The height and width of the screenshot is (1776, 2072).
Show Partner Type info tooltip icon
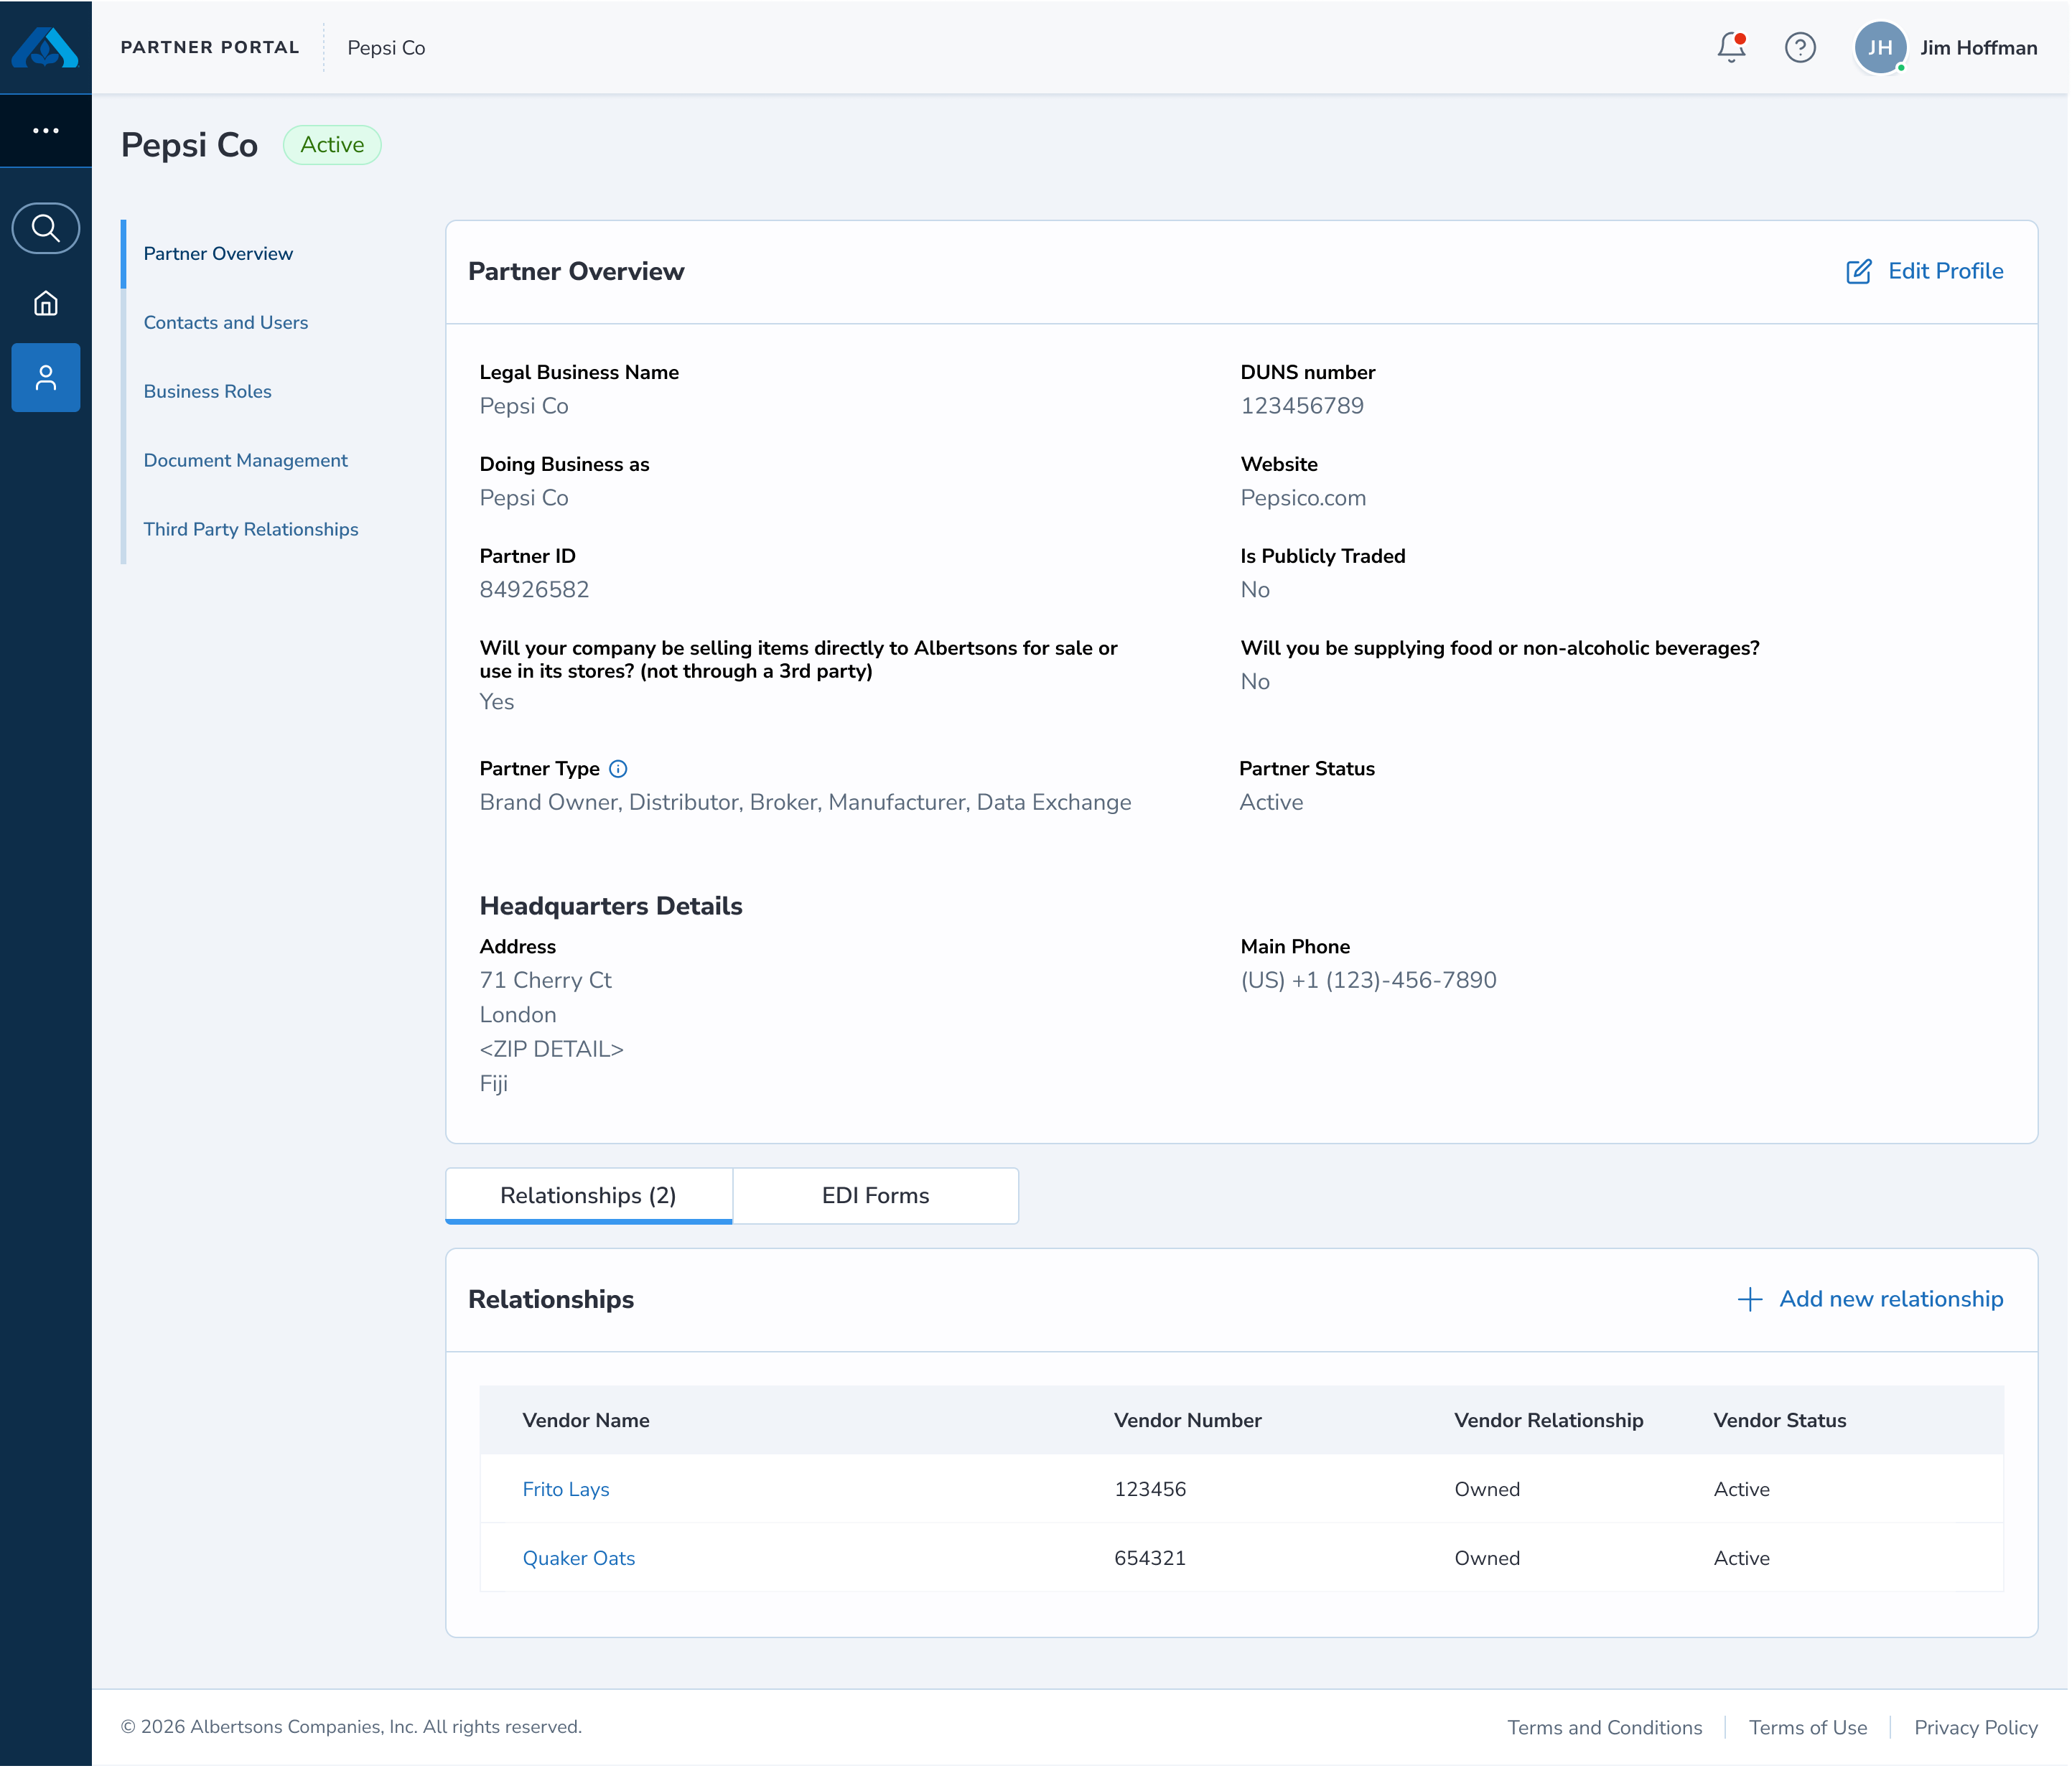tap(619, 769)
